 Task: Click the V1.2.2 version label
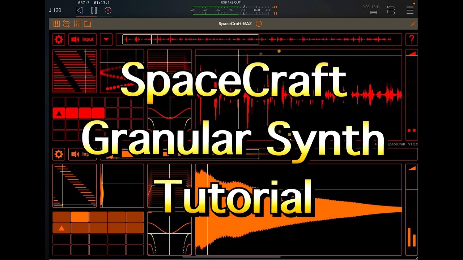click(413, 144)
